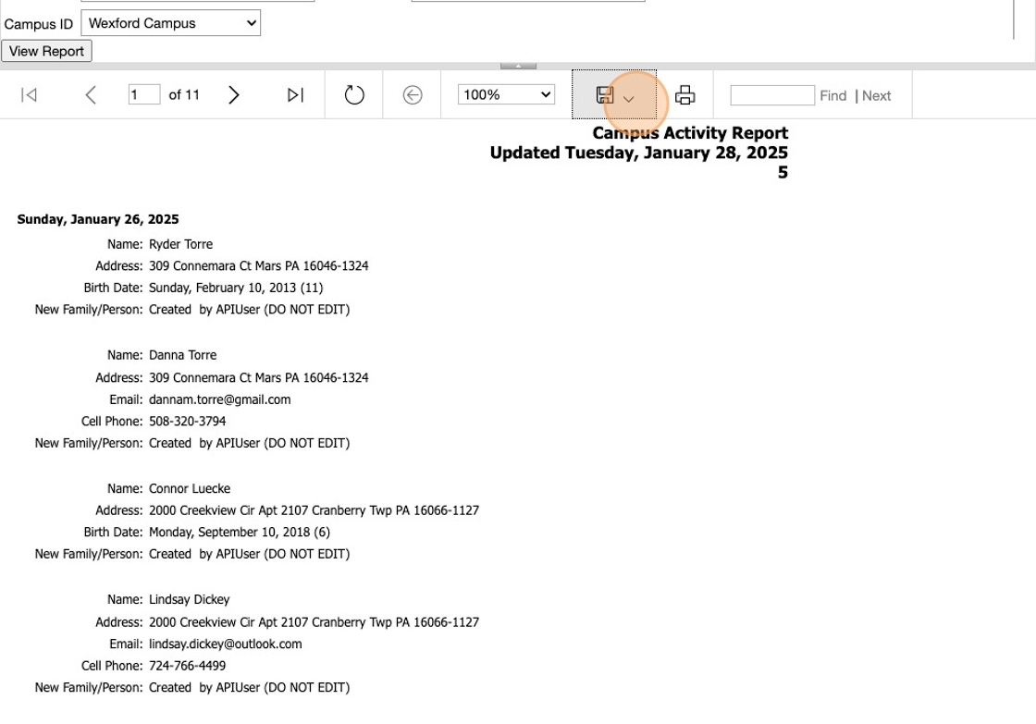Click the View Report button
The image size is (1036, 724).
click(46, 51)
